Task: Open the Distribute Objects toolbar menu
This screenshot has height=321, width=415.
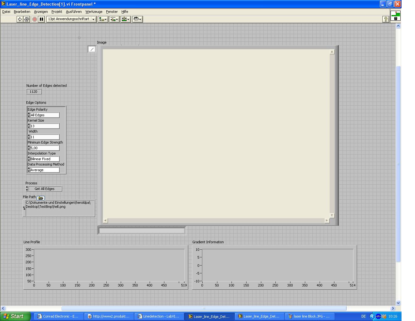Action: tap(114, 19)
